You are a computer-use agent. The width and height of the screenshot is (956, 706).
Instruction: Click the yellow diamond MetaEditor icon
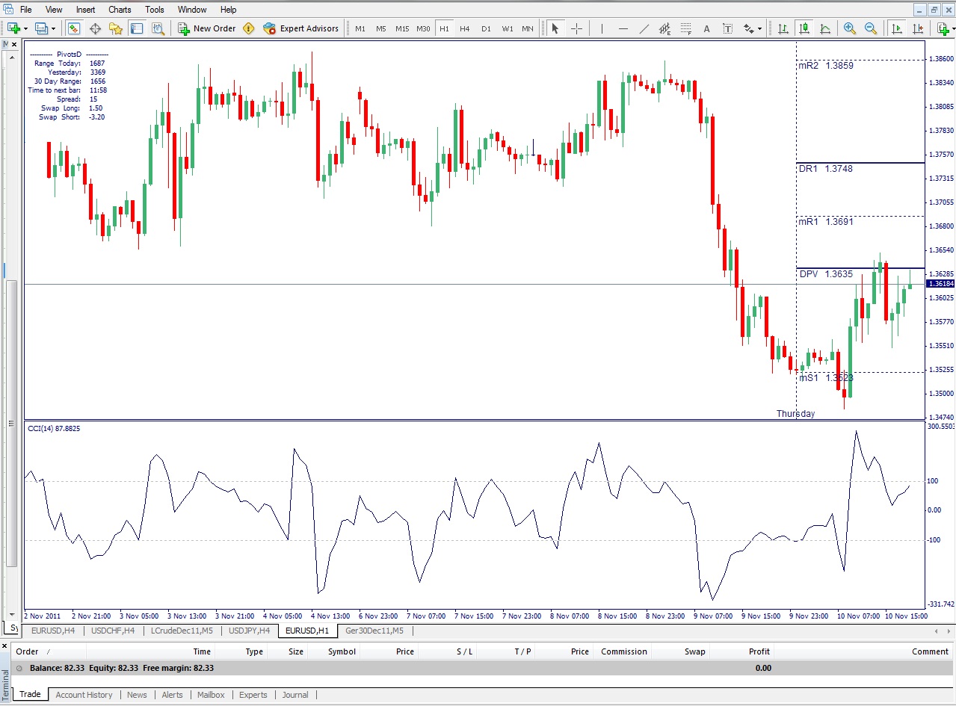249,28
